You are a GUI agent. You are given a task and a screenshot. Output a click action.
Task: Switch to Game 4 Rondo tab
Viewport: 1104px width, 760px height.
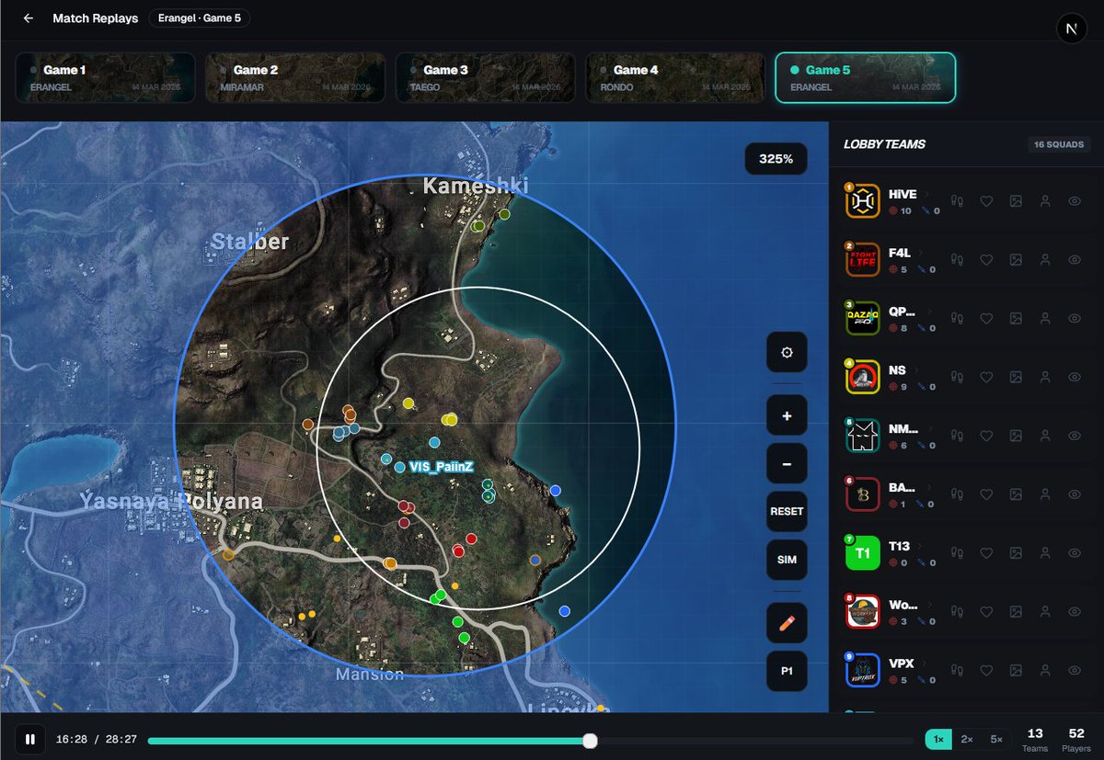[x=675, y=77]
